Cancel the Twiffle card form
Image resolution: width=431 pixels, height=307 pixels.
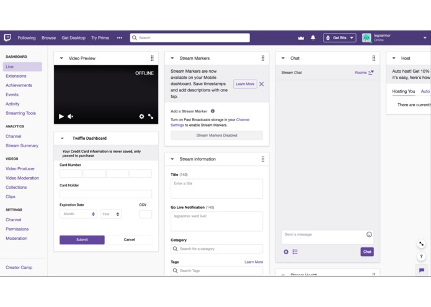pos(129,239)
